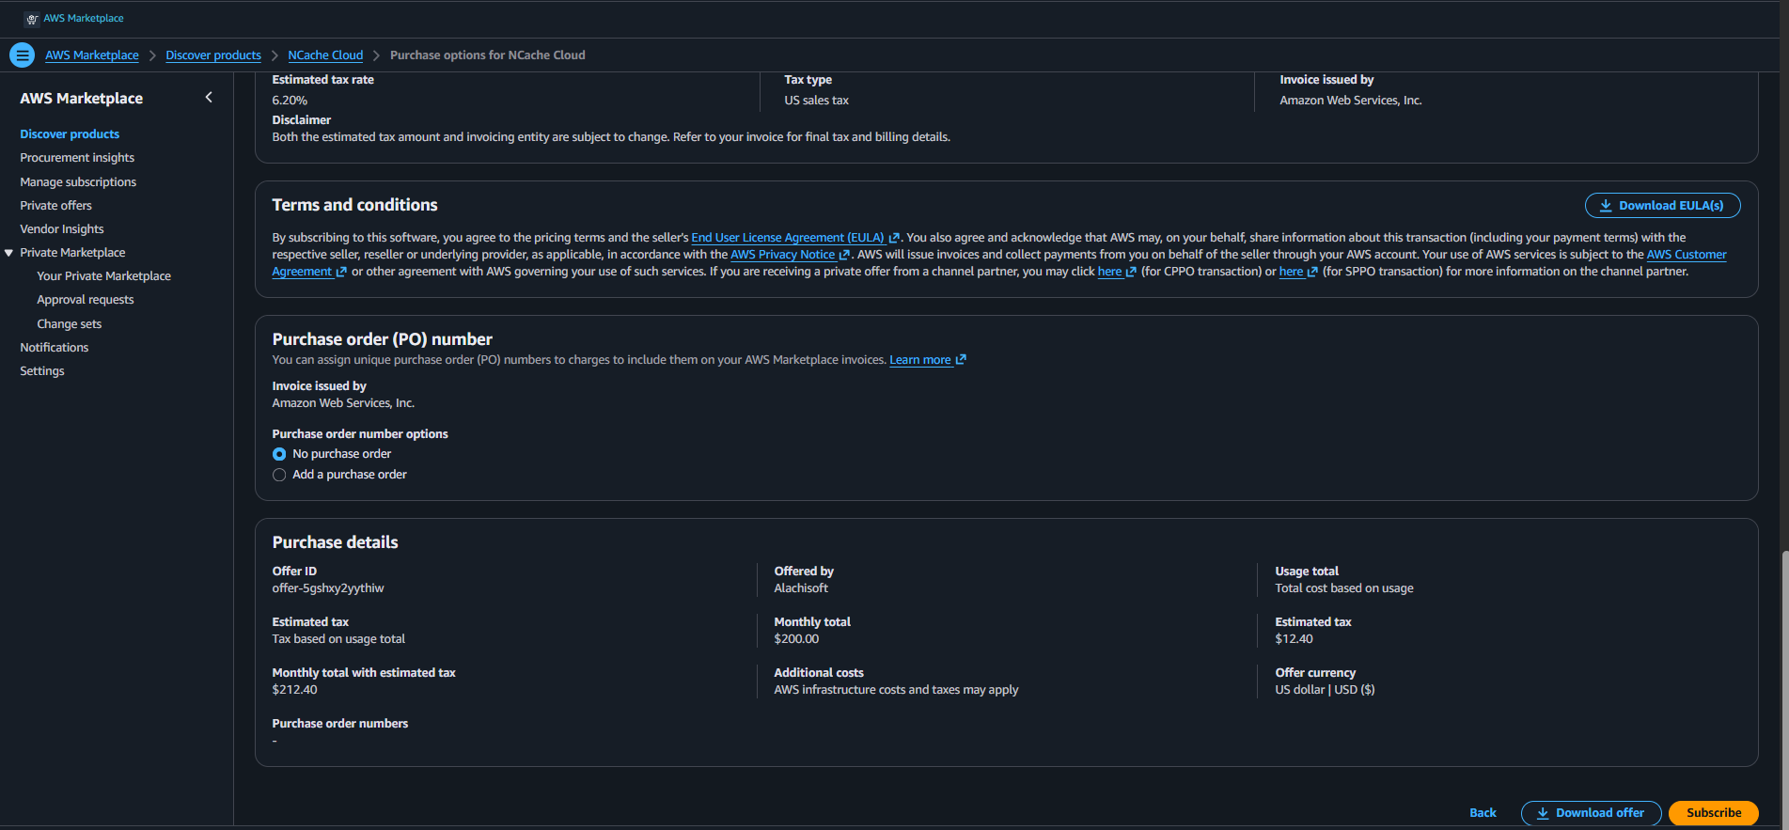Open Your Private Marketplace sub-item
The height and width of the screenshot is (830, 1789).
click(104, 276)
